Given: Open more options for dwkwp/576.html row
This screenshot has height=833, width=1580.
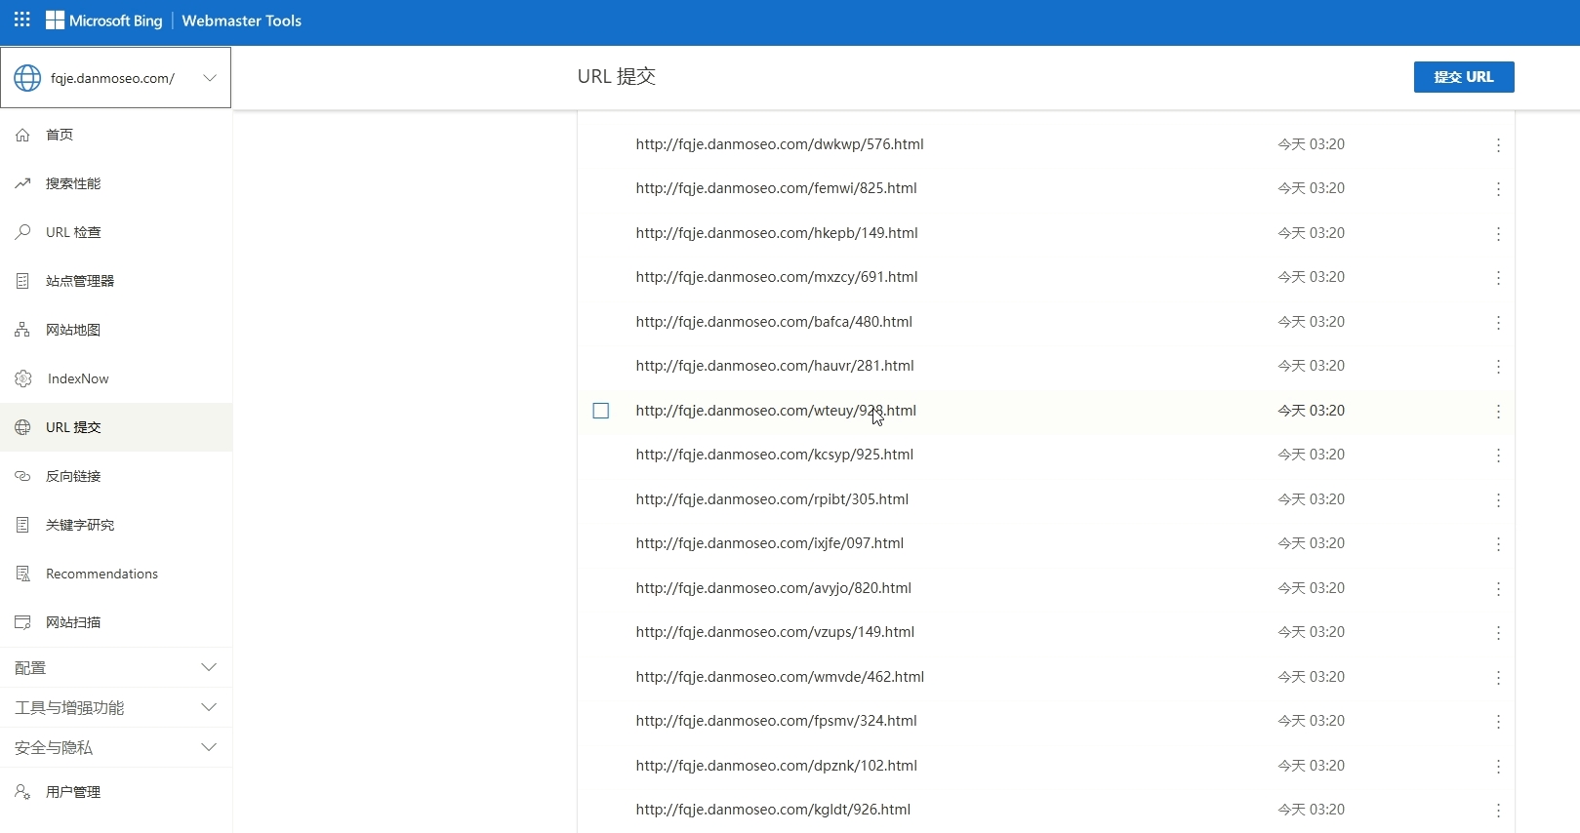Looking at the screenshot, I should [x=1498, y=145].
